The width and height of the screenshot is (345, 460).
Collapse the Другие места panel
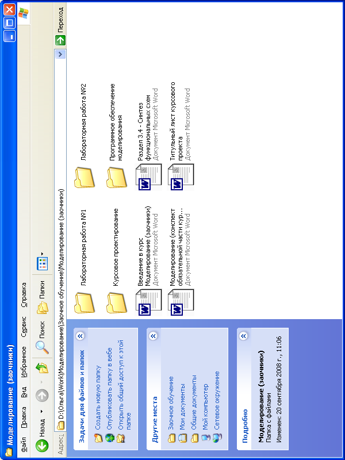[x=153, y=336]
